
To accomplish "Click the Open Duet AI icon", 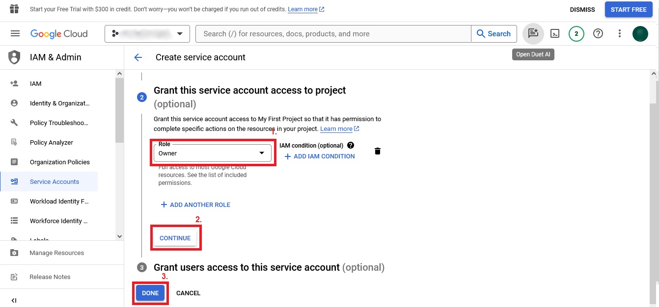I will (x=533, y=33).
